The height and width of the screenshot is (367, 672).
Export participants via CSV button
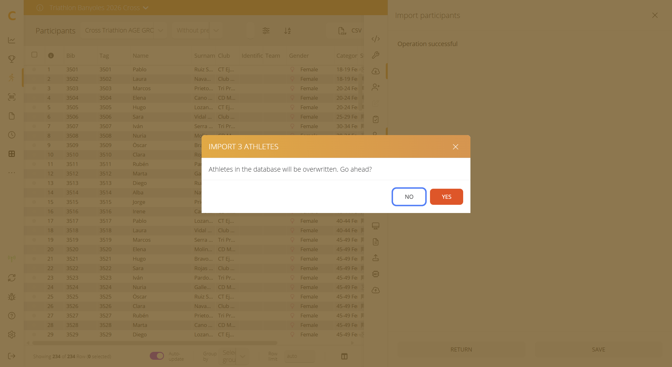350,31
